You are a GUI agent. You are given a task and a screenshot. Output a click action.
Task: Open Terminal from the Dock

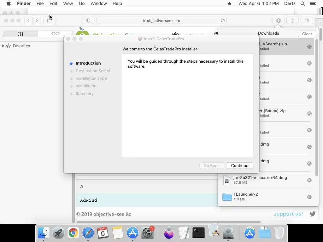pos(198,233)
